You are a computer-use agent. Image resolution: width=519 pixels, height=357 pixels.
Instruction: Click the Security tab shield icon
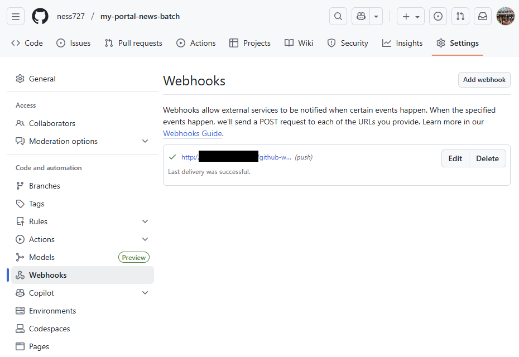coord(331,43)
